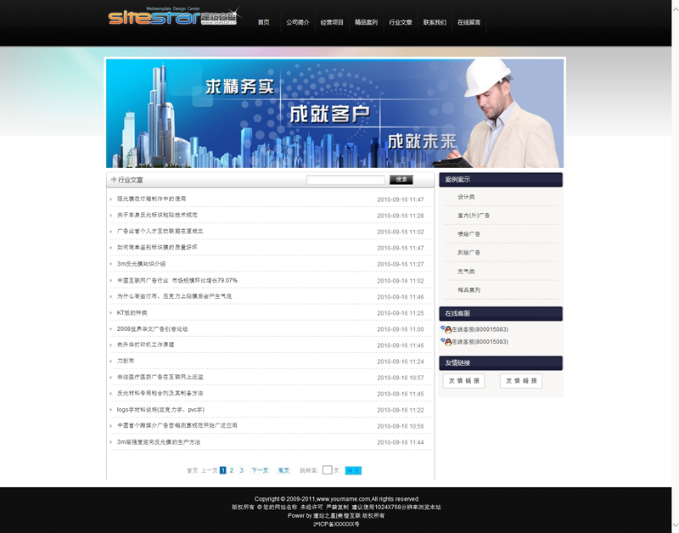Click the jump-to-page number box
The width and height of the screenshot is (679, 533).
click(327, 470)
